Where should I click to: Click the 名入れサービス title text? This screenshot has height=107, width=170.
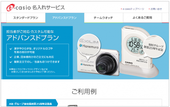(x=48, y=8)
